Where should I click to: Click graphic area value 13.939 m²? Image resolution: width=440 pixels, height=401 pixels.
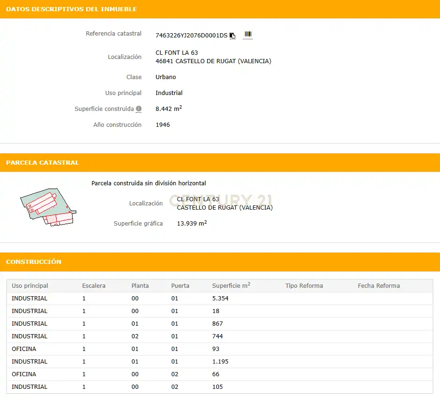[192, 223]
